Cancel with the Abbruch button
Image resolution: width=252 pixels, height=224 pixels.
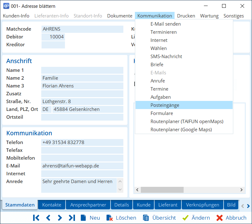coord(231,218)
